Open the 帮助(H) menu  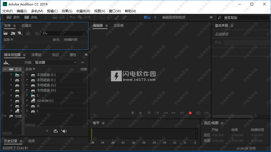[x=130, y=11]
